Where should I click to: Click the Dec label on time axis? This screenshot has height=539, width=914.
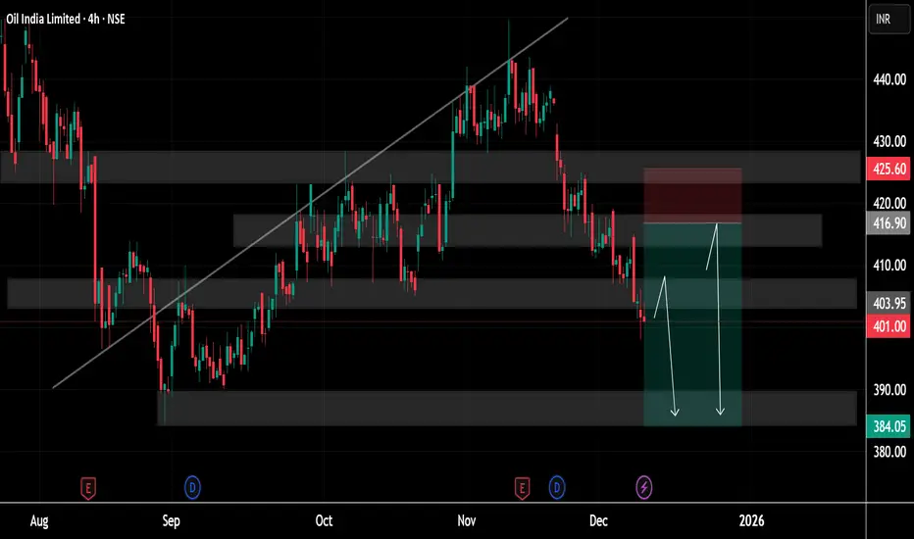[598, 520]
